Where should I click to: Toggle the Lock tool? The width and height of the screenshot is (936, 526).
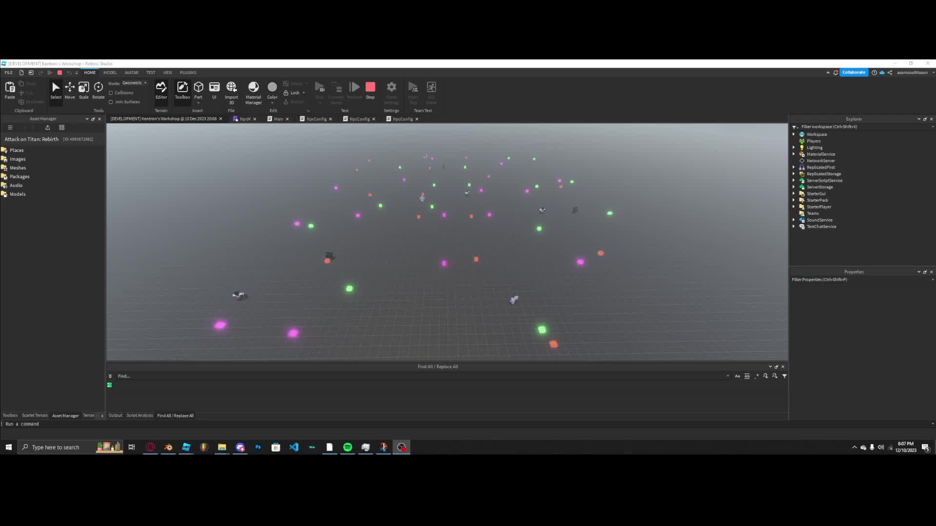[x=294, y=93]
